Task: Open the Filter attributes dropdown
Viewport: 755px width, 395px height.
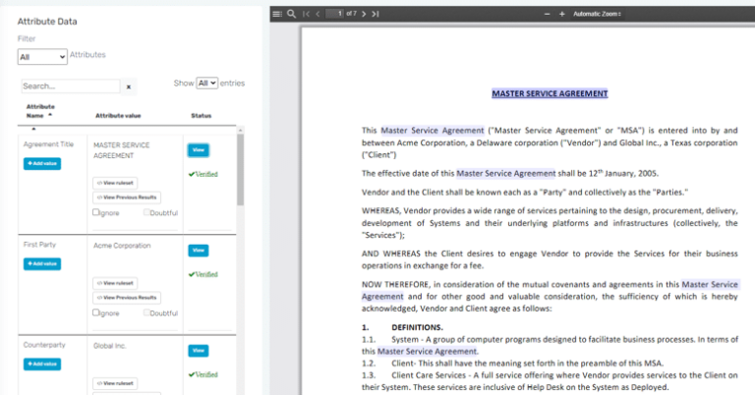Action: (x=42, y=57)
